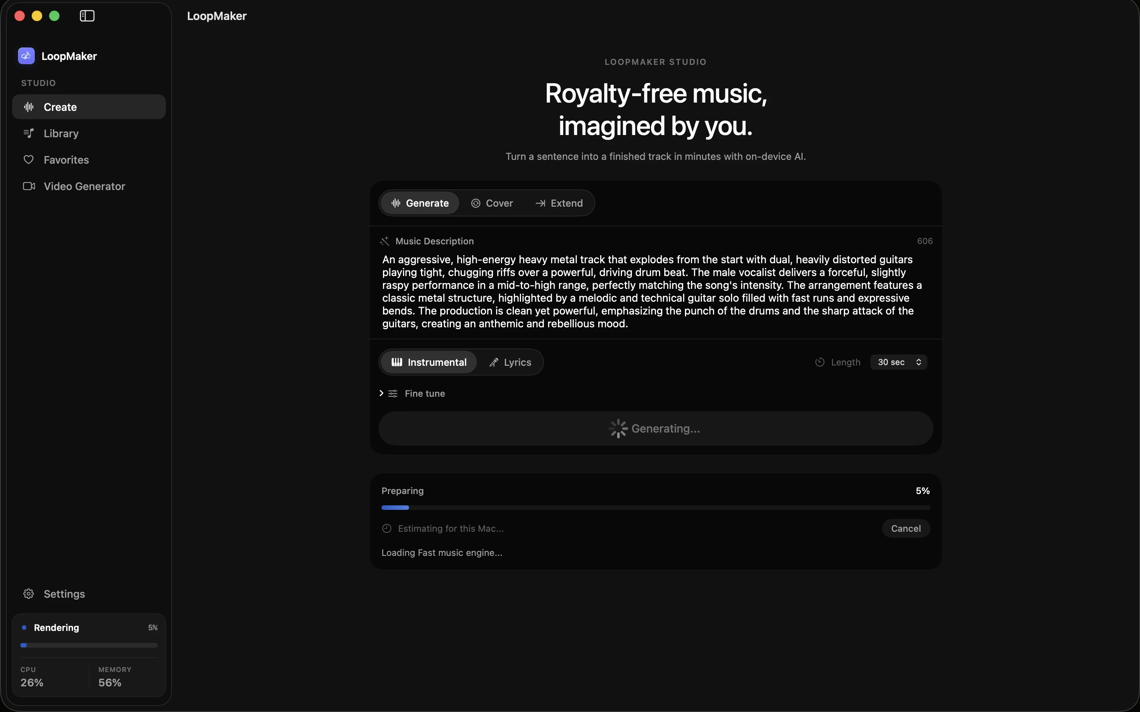Click the "Turn a sentence into" subtitle
1140x712 pixels.
(x=656, y=157)
